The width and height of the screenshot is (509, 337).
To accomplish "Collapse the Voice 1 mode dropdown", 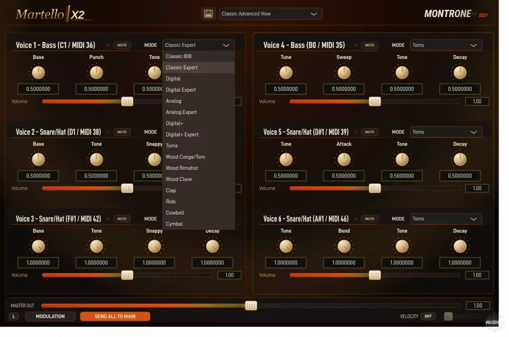I will click(199, 45).
